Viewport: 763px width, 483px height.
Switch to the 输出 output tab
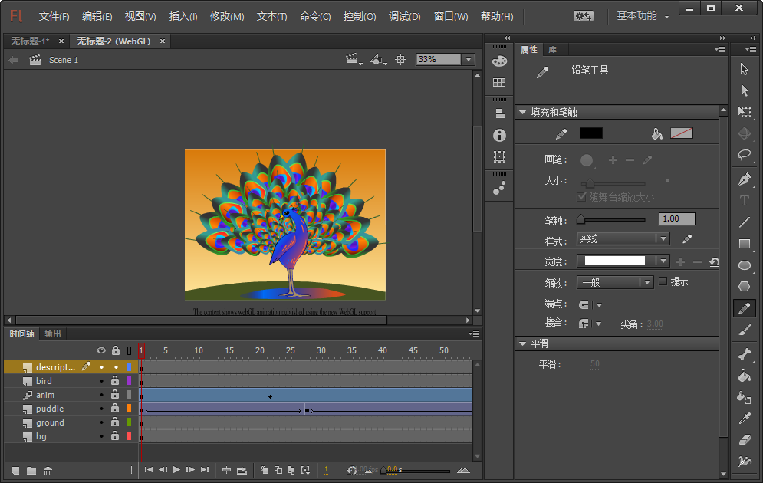pyautogui.click(x=53, y=333)
